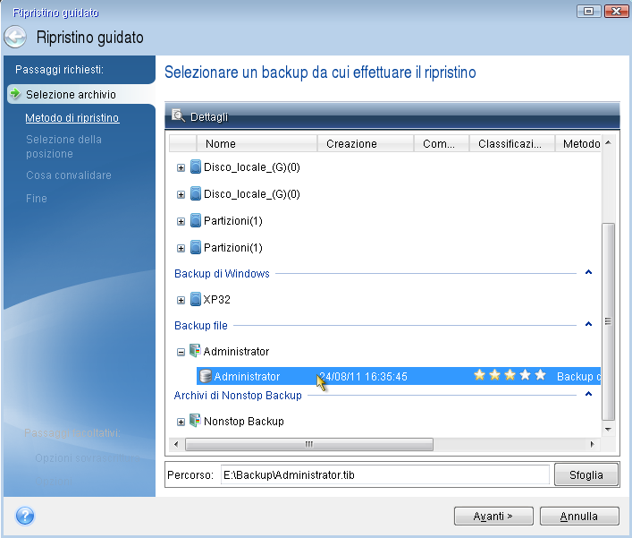
Task: Click the Nonstop Backup archive icon
Action: [196, 422]
